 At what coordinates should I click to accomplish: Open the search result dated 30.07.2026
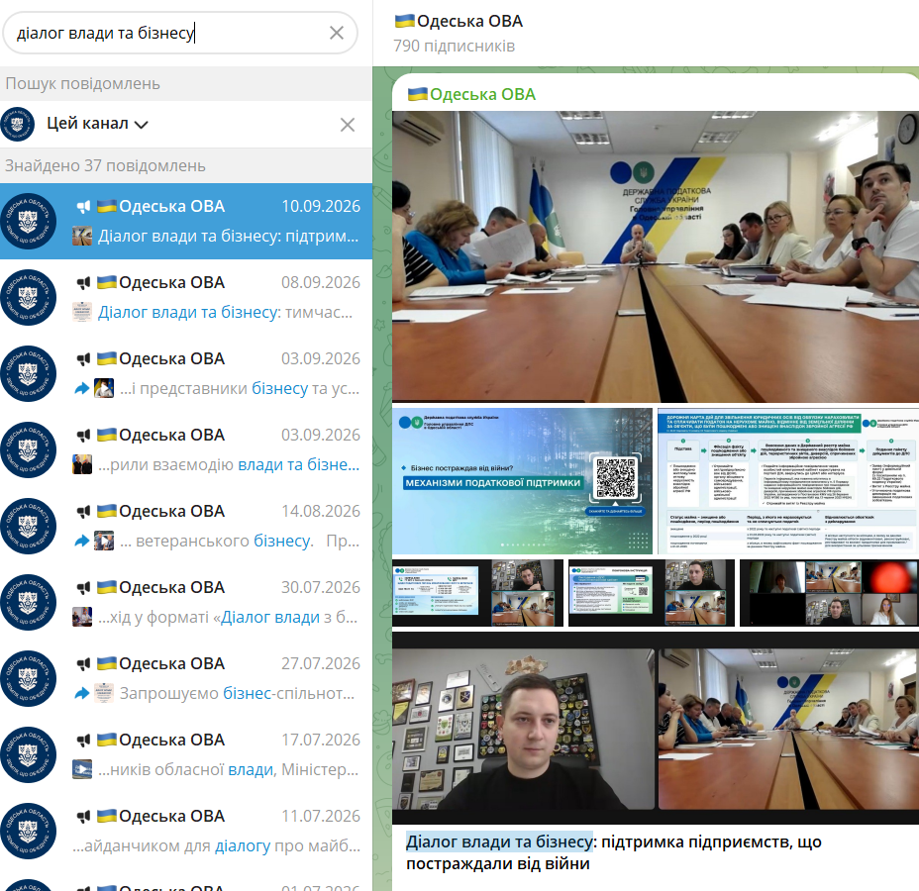(x=186, y=602)
